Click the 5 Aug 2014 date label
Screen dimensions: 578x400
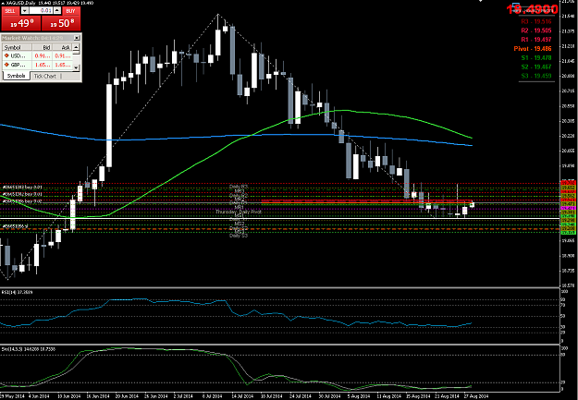pyautogui.click(x=359, y=396)
